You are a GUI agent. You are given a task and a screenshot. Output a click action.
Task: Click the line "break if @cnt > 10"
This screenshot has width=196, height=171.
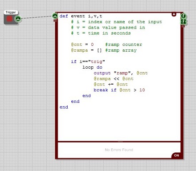tap(119, 90)
